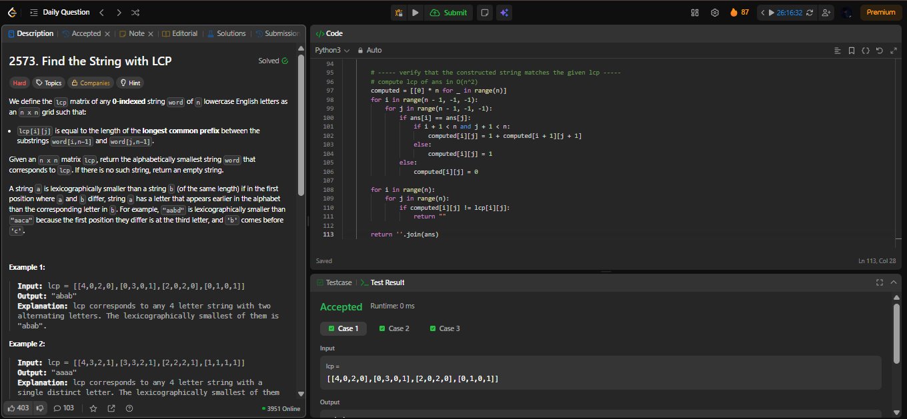Click the green Submit button
The image size is (907, 419).
coord(449,13)
